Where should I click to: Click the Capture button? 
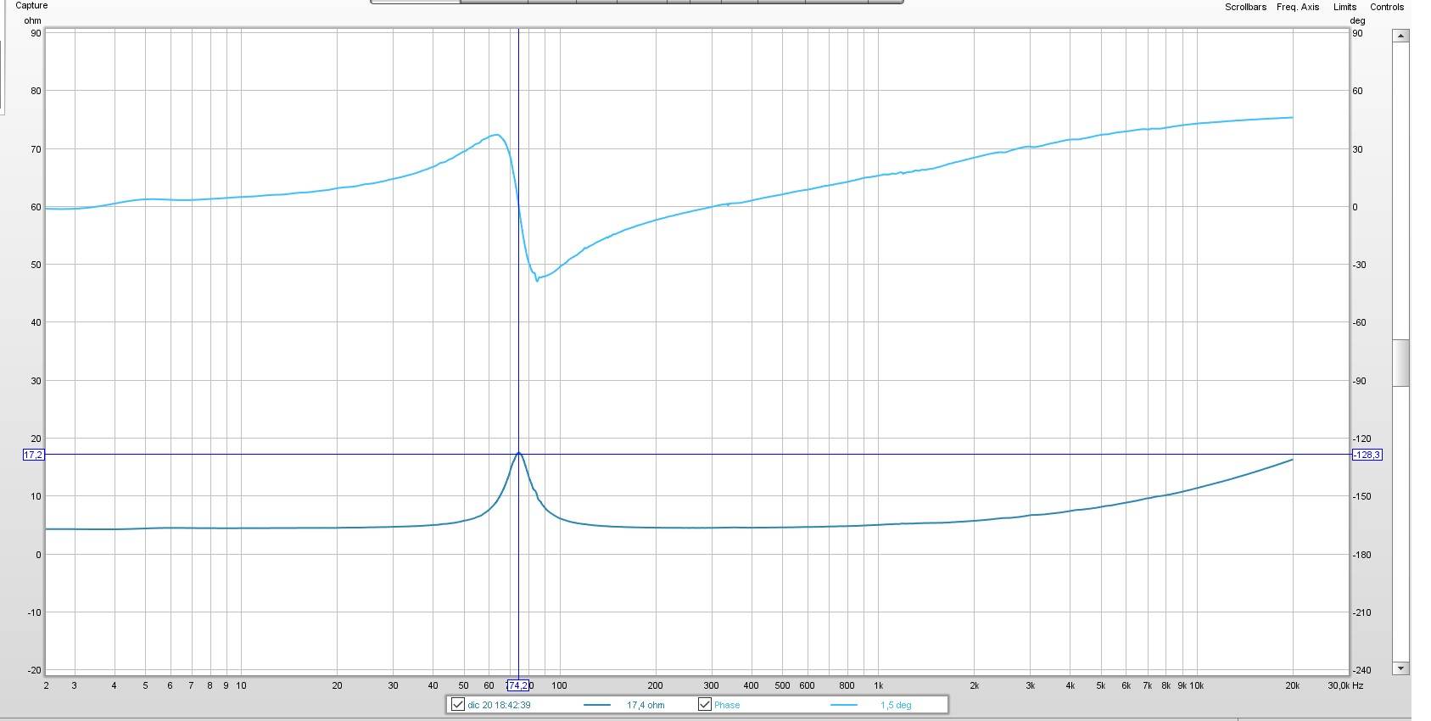[31, 5]
